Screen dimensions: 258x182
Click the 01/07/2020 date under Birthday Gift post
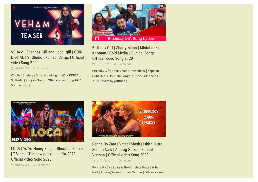point(103,64)
